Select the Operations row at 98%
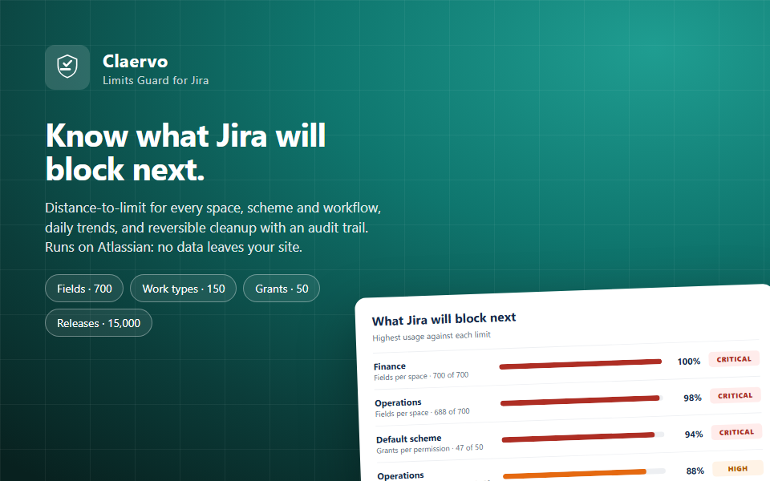 pyautogui.click(x=398, y=403)
